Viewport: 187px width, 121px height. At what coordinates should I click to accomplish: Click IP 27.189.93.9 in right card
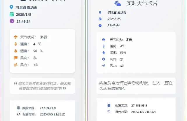[139, 105]
